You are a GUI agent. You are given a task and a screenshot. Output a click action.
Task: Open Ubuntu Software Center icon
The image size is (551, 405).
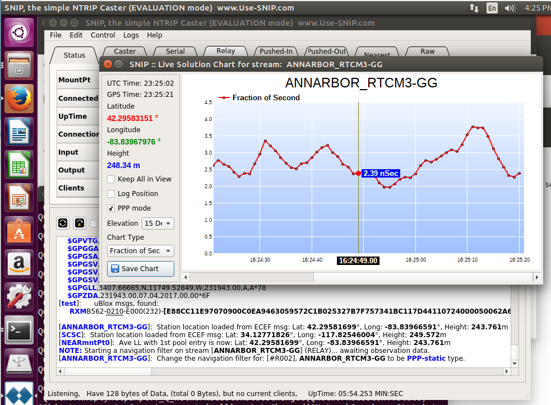(x=19, y=231)
